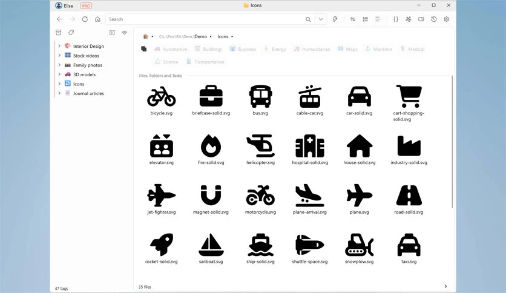Select the snowplow.svg thumbnail
The height and width of the screenshot is (293, 506).
pos(359,245)
